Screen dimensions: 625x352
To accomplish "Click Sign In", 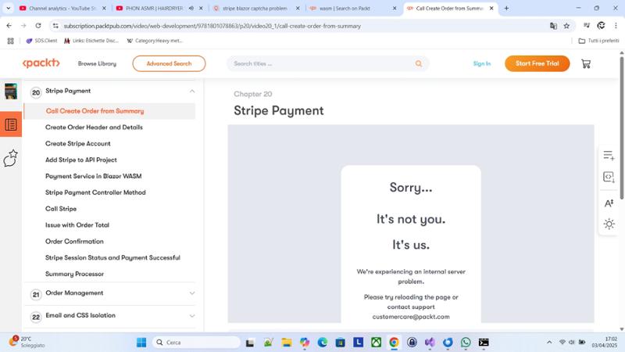I will (x=482, y=63).
